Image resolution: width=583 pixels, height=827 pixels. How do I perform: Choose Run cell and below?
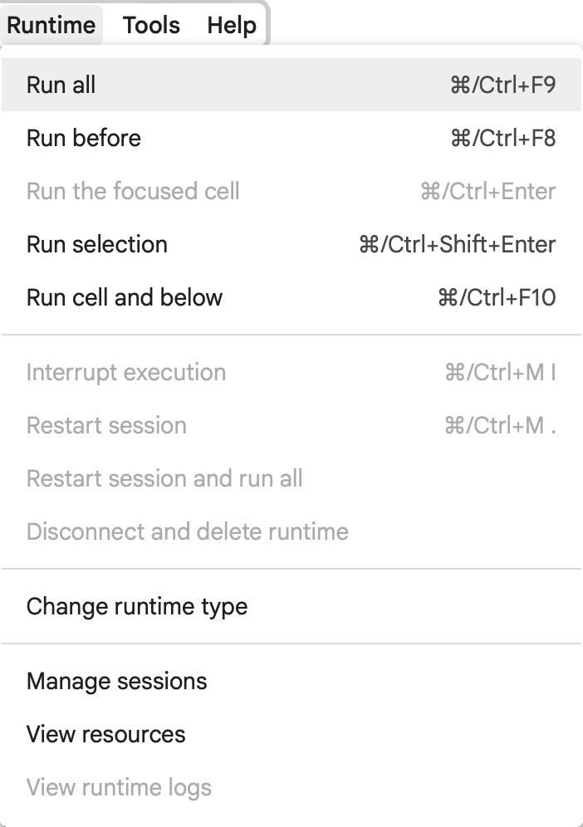[291, 297]
